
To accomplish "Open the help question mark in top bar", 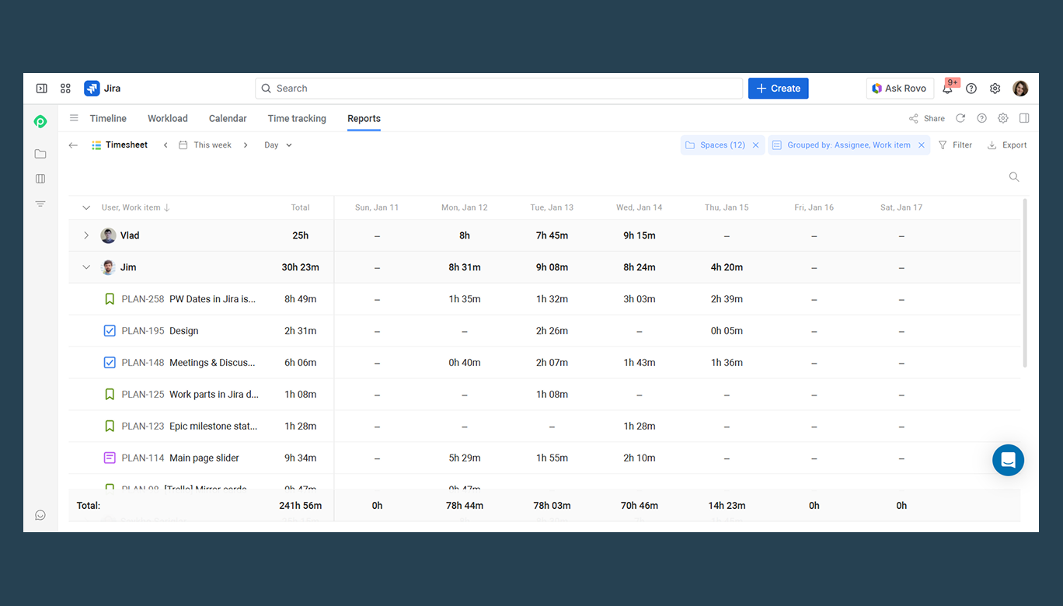I will point(971,89).
